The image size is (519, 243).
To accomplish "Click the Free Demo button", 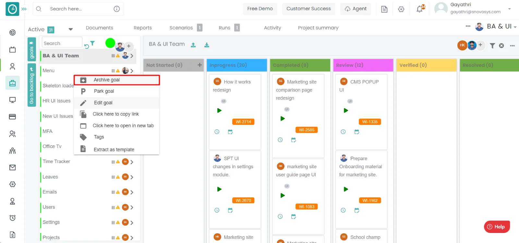I will coord(260,9).
